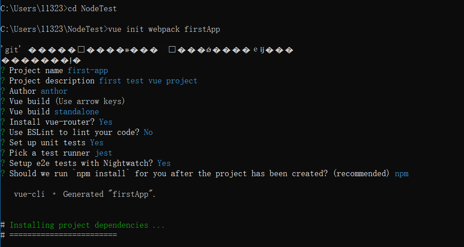
Task: Click the Nightwatch e2e answer 'Yes'
Action: point(164,163)
